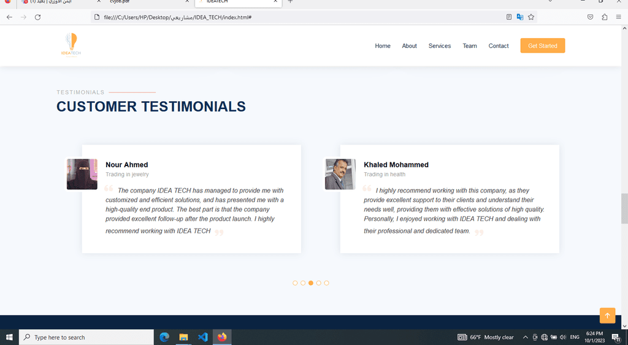Reload the current page

[x=37, y=17]
